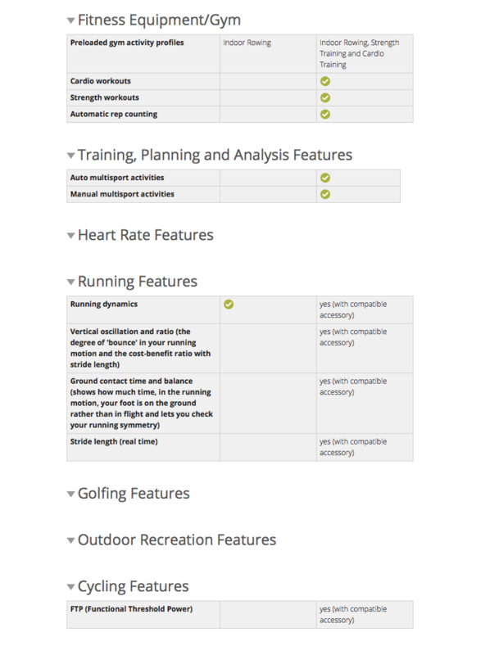Expand the Outdoor Recreation Features section
Image resolution: width=499 pixels, height=655 pixels.
71,540
